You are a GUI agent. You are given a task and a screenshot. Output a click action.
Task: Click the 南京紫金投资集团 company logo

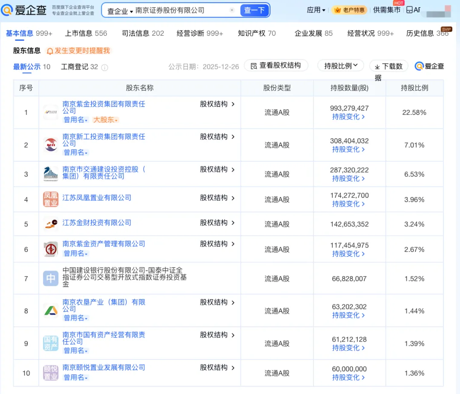tap(51, 112)
